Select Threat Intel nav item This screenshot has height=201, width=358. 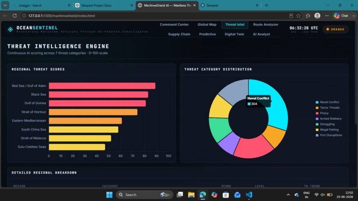(x=235, y=24)
